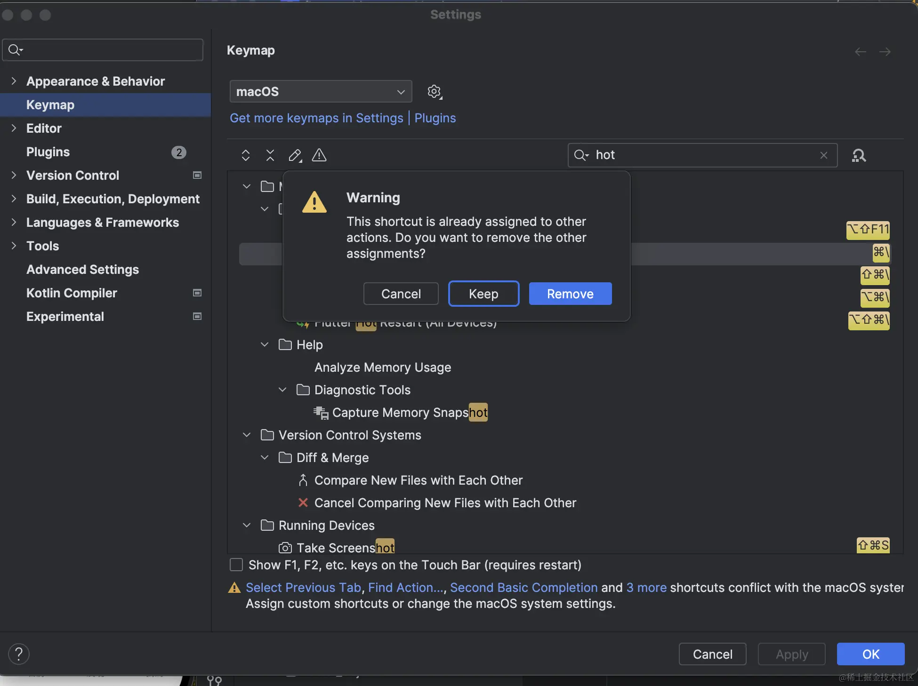The width and height of the screenshot is (918, 686).
Task: Click Keep in the Warning dialog
Action: click(483, 294)
